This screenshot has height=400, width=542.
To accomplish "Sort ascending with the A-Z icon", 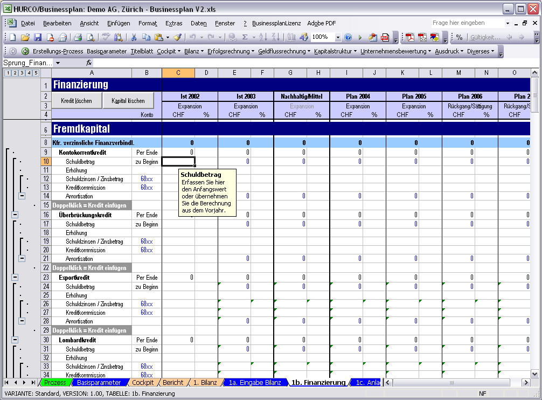I will click(x=263, y=37).
